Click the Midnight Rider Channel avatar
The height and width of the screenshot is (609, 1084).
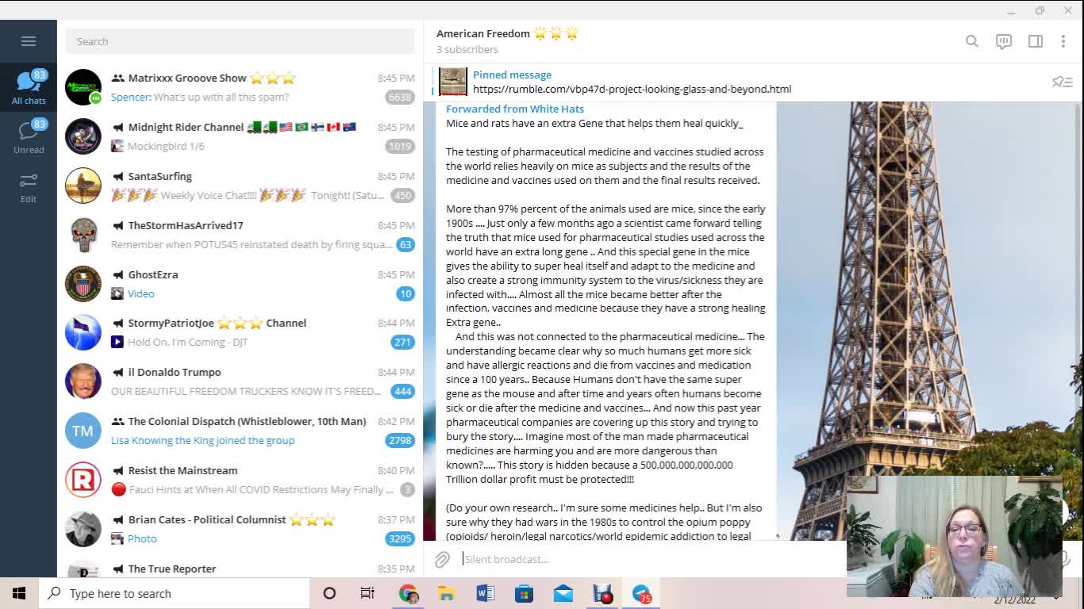click(83, 136)
